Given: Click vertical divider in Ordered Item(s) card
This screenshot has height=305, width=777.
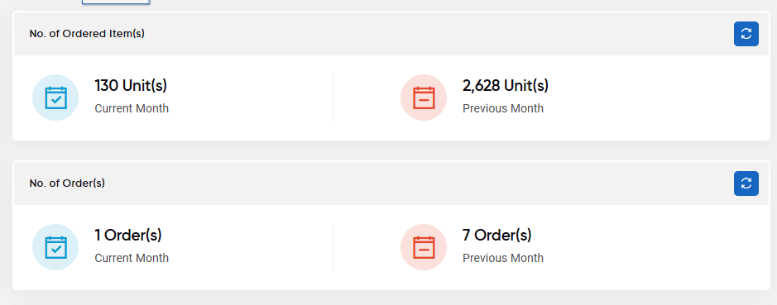Looking at the screenshot, I should (x=333, y=98).
